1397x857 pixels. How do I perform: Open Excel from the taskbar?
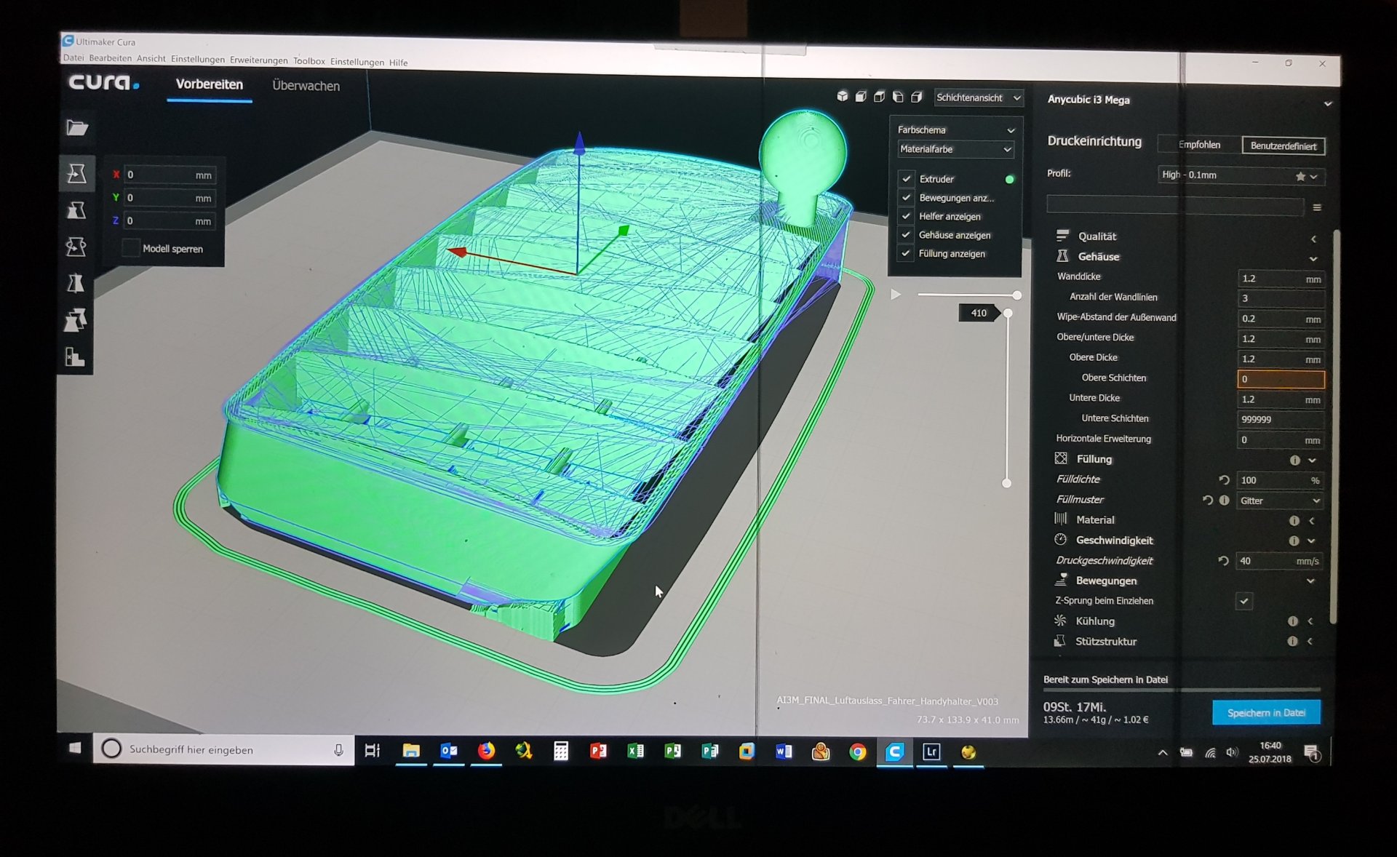635,751
